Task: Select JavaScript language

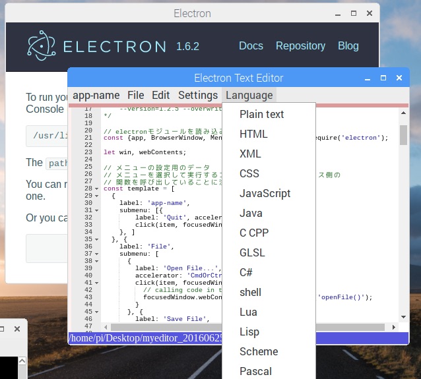Action: pyautogui.click(x=269, y=193)
